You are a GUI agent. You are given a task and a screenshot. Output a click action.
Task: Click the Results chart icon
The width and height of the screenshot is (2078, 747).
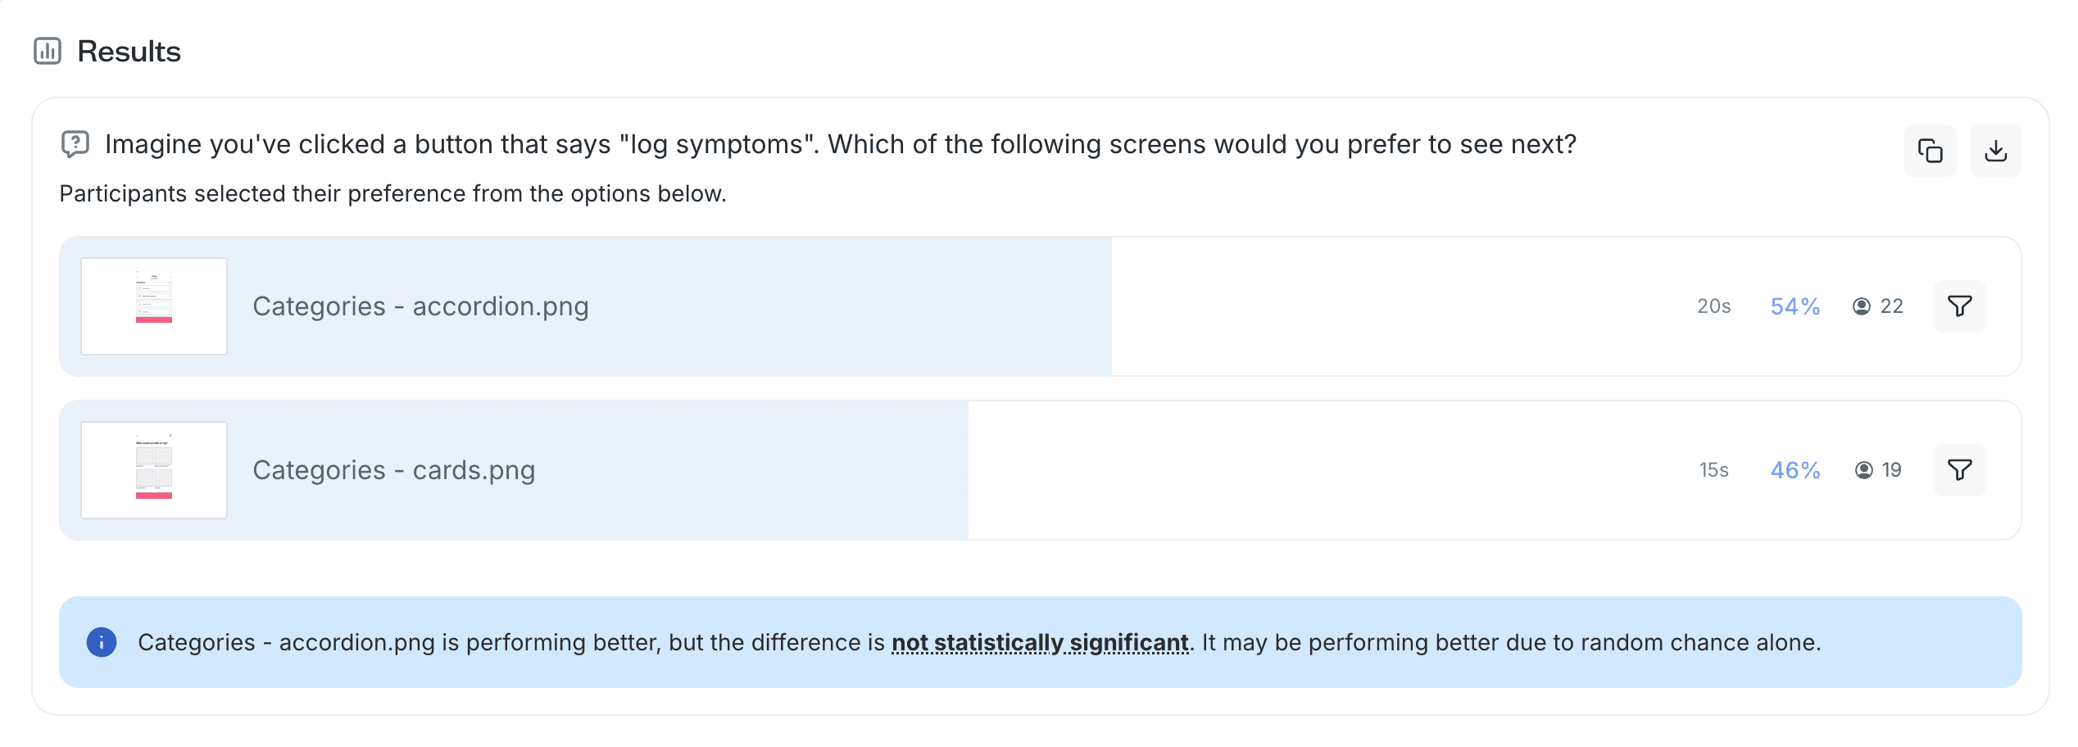[x=48, y=51]
